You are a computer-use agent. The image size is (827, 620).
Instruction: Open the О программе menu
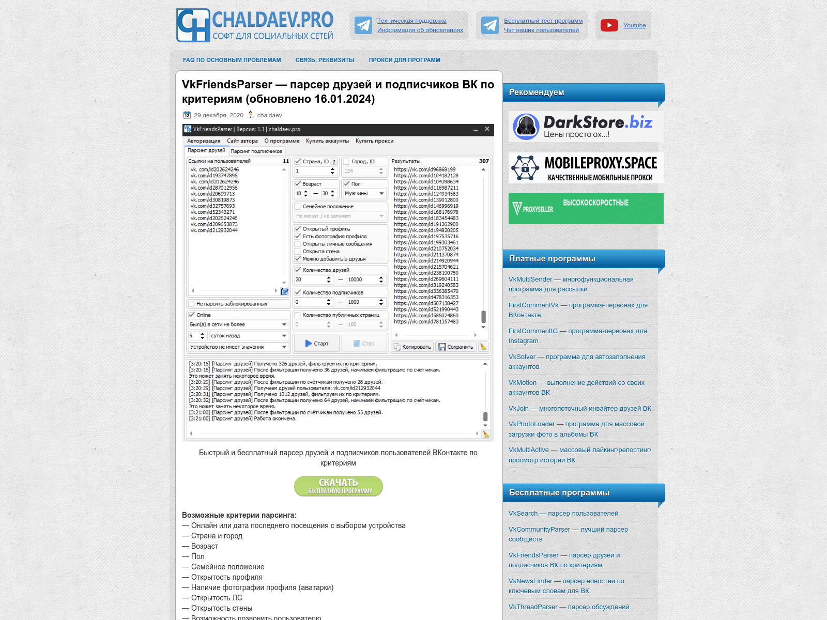click(x=282, y=141)
